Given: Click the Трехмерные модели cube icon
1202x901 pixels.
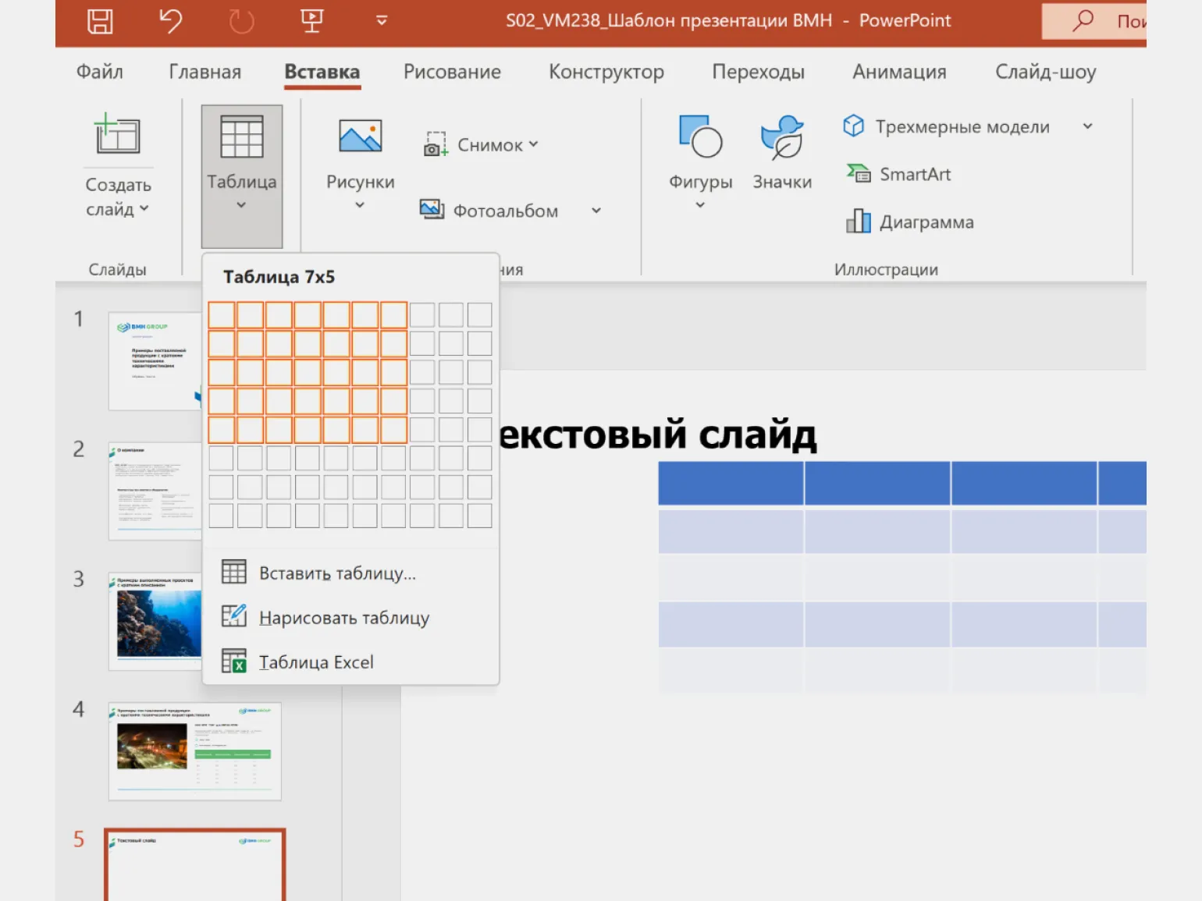Looking at the screenshot, I should tap(854, 126).
